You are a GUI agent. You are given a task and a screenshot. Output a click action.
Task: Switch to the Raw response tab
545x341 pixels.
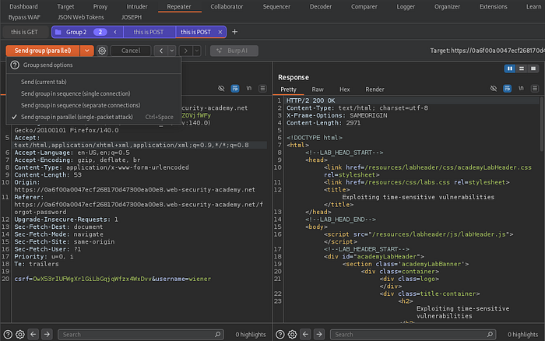click(x=318, y=90)
